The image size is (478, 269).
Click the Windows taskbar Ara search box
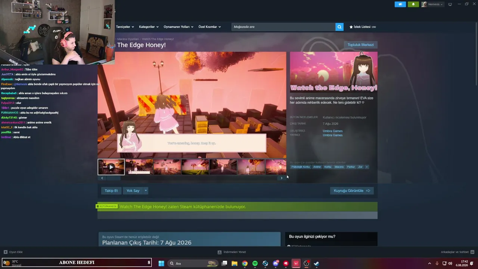tap(192, 263)
